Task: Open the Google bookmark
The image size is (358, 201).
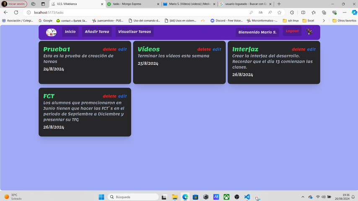Action: coord(45,21)
